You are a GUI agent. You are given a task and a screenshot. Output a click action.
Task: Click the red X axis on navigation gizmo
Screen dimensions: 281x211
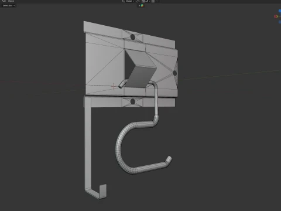pos(276,16)
